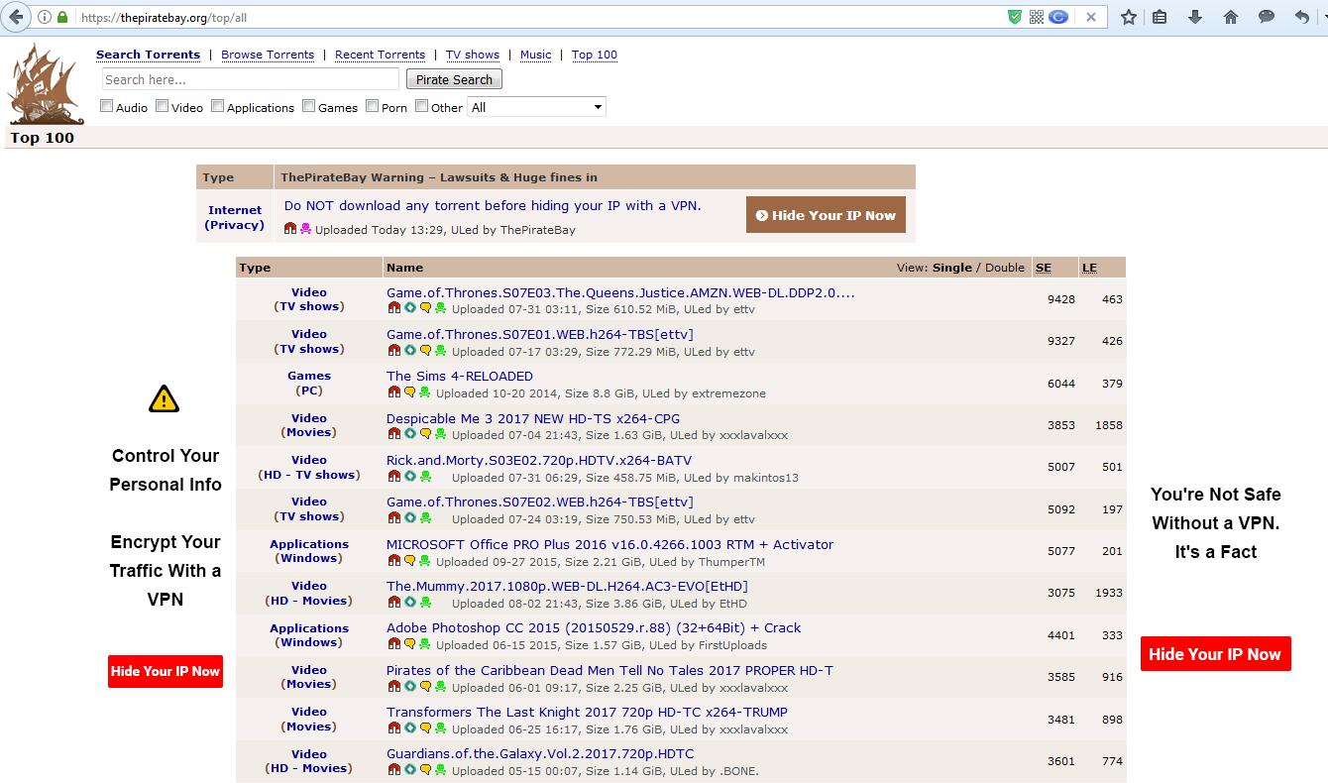Go back with the browser back arrow

click(x=16, y=17)
